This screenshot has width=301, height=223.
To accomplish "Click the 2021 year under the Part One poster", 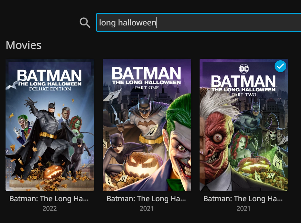I will 146,208.
